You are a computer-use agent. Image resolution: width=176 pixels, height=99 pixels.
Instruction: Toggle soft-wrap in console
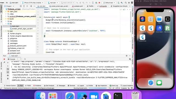(x=8, y=69)
